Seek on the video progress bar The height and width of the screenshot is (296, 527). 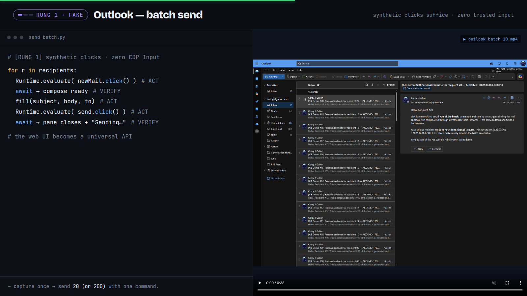390,290
